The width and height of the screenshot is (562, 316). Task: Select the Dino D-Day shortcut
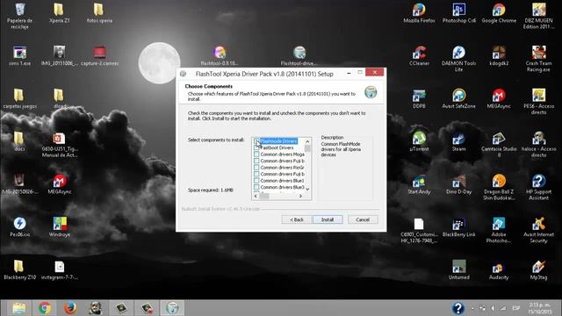(x=458, y=184)
